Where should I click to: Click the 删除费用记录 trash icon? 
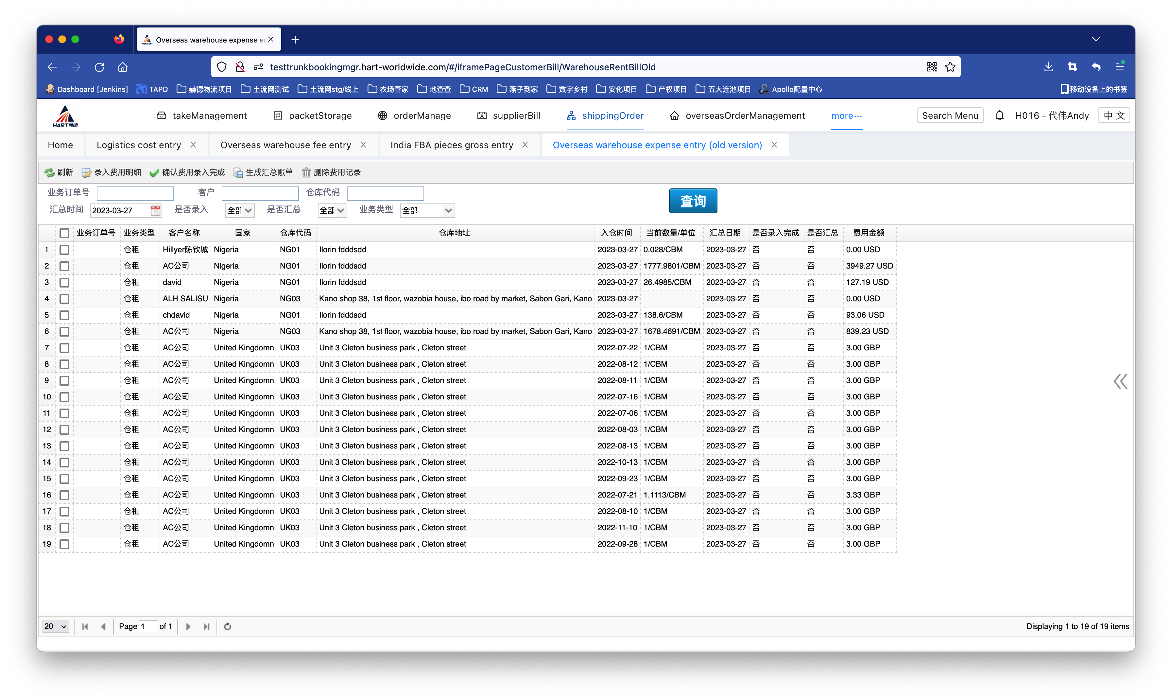[x=306, y=173]
